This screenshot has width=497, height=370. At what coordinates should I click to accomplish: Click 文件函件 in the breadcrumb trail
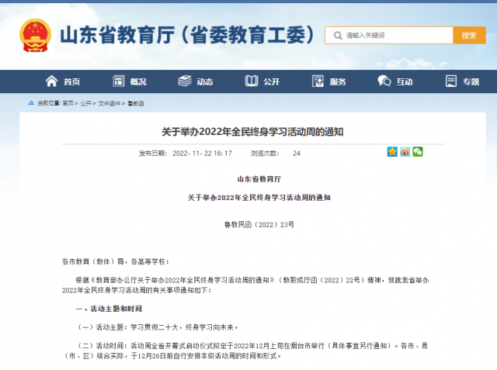109,103
